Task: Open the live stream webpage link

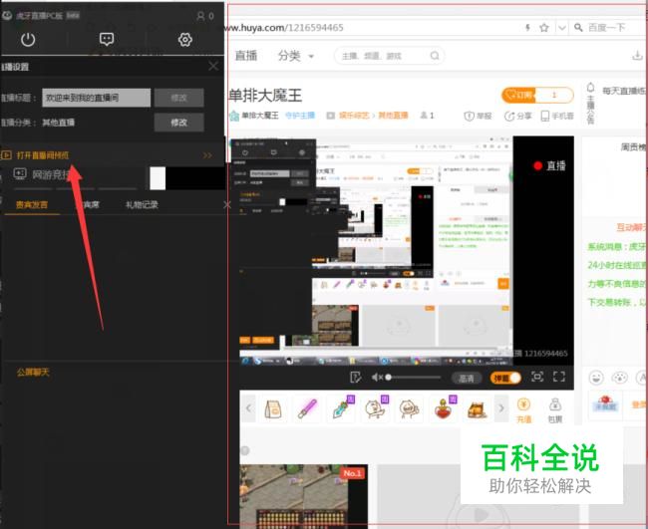Action: [x=42, y=155]
